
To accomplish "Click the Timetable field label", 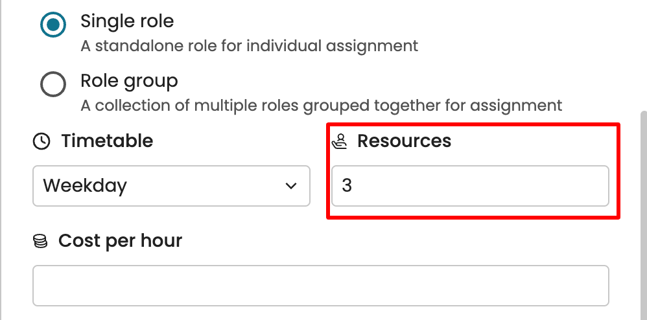I will tap(107, 141).
